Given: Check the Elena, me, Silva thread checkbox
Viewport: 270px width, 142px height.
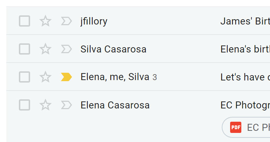Looking at the screenshot, I should (x=24, y=77).
